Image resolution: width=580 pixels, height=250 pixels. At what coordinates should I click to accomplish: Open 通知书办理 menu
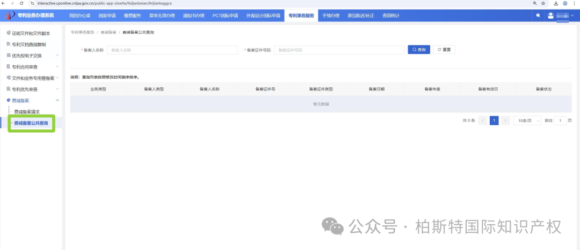pyautogui.click(x=193, y=16)
